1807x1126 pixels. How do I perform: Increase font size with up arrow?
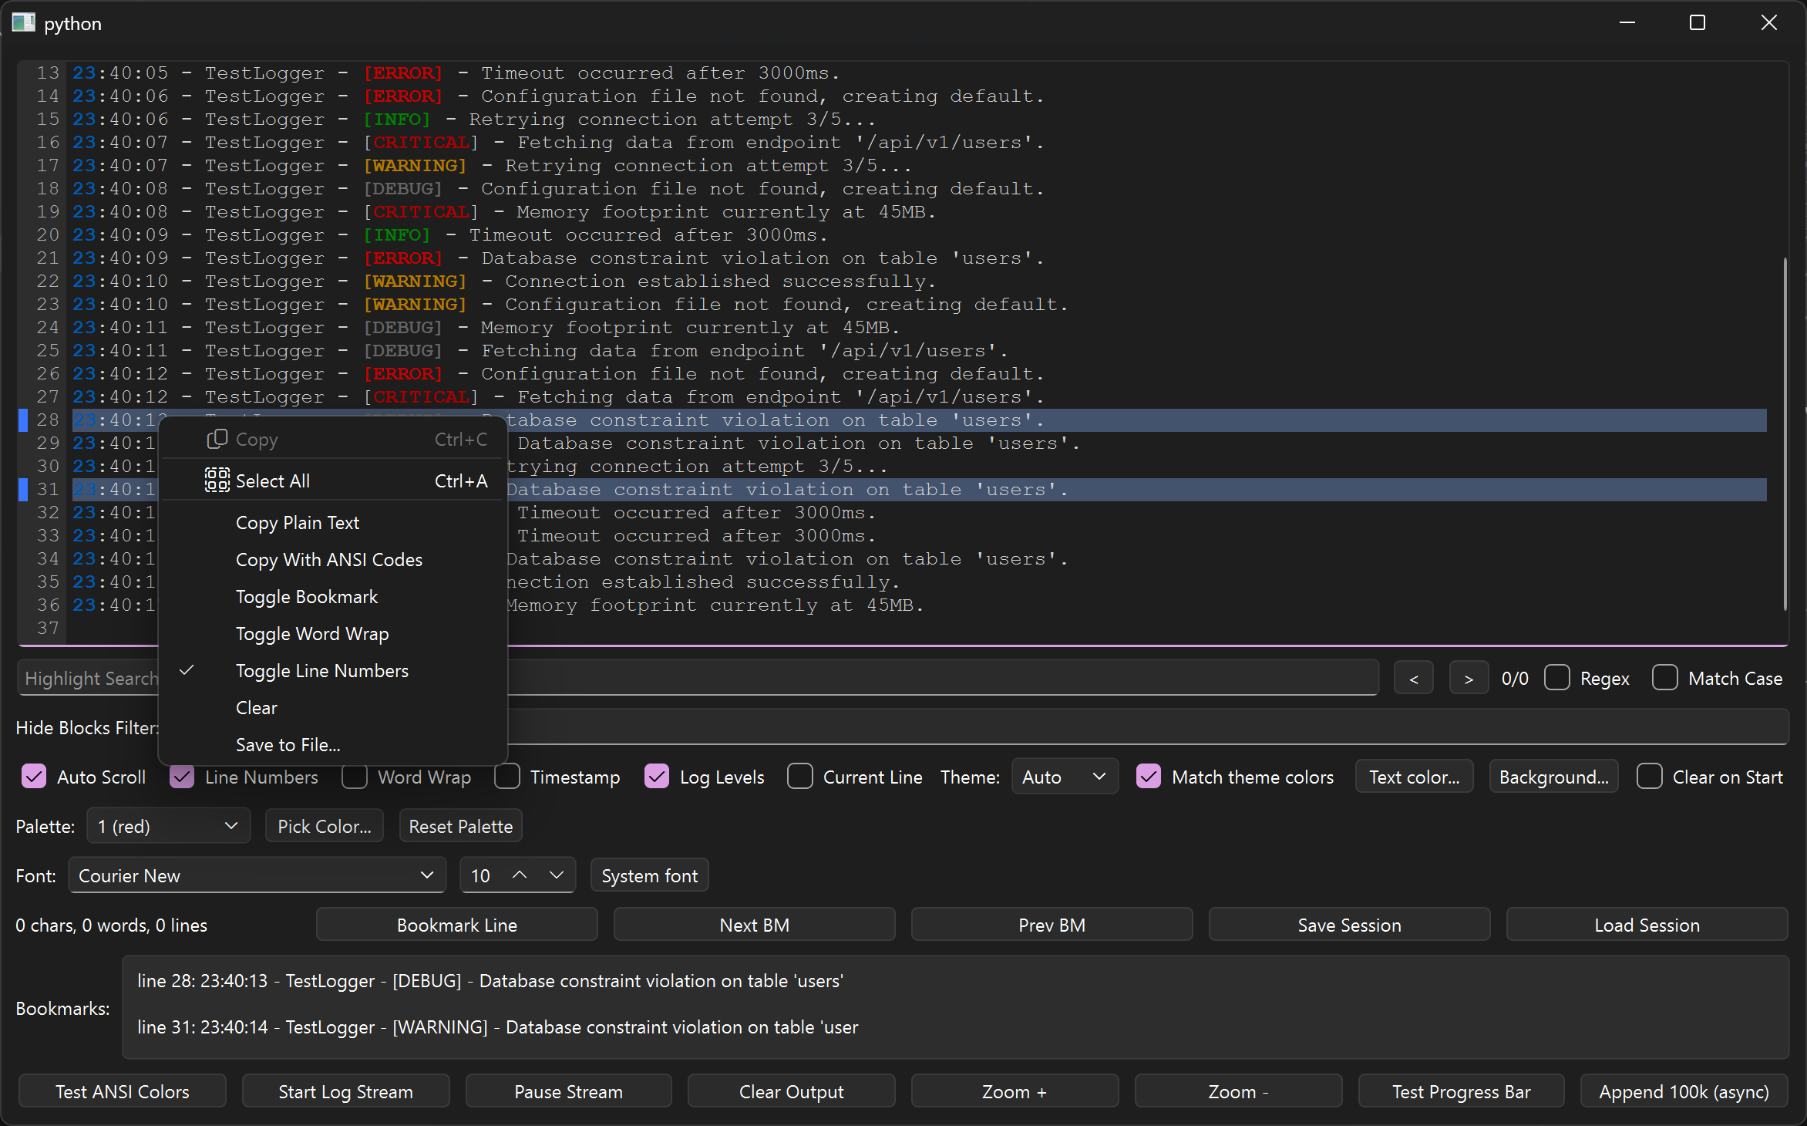tap(520, 875)
